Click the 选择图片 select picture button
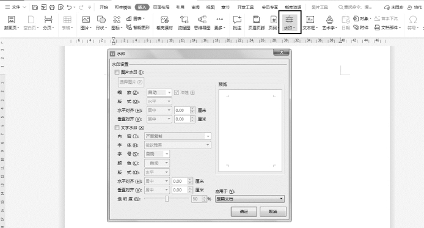 tap(131, 82)
